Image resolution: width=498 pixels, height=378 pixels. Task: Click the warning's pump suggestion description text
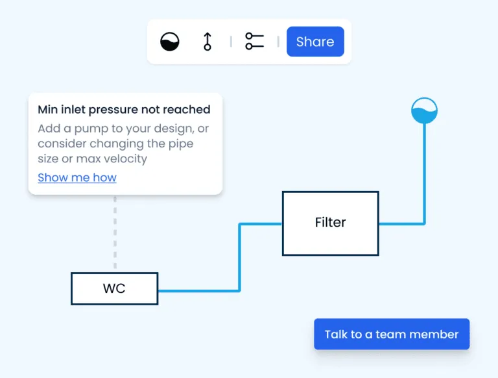(x=123, y=144)
